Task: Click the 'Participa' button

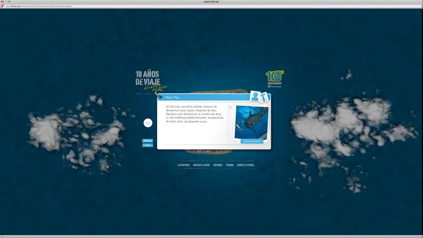Action: click(147, 141)
